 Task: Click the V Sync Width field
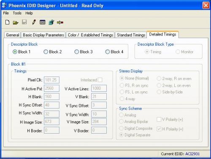[99, 114]
